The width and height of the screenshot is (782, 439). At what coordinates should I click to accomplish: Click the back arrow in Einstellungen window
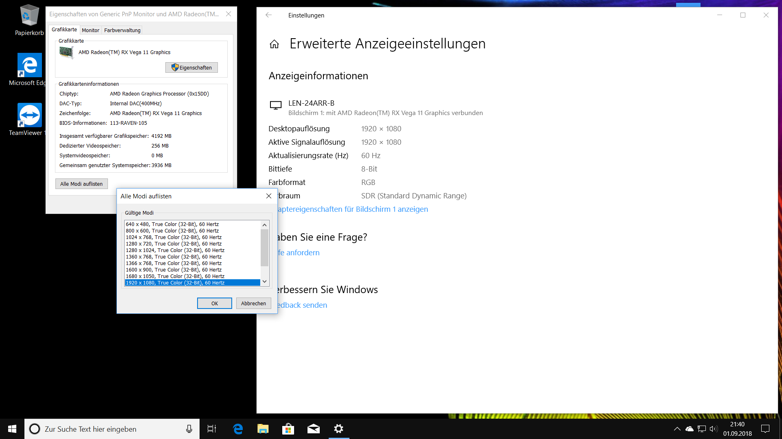pos(268,15)
